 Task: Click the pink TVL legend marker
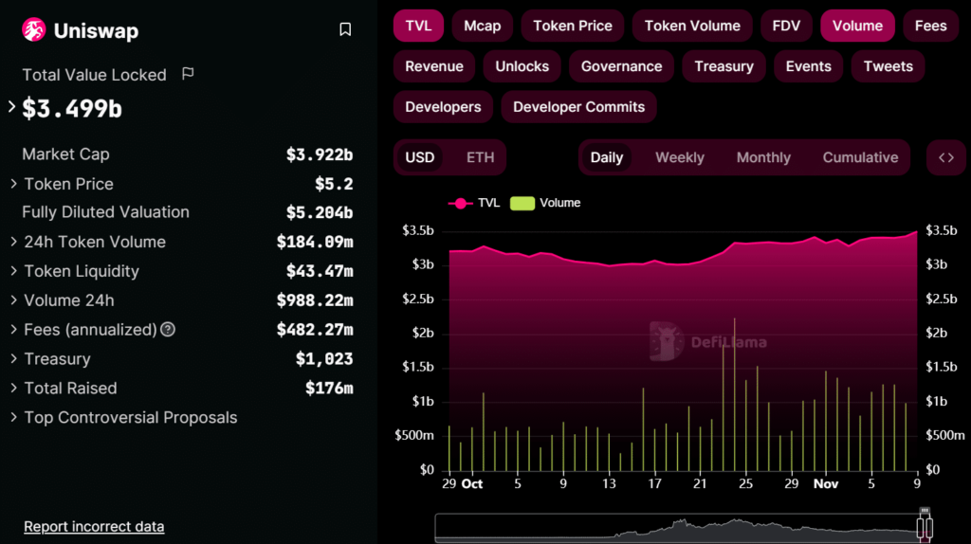pyautogui.click(x=461, y=203)
